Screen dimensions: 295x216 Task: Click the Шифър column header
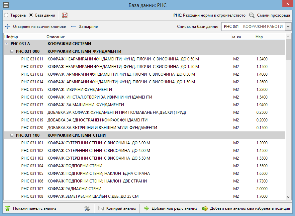pyautogui.click(x=11, y=37)
